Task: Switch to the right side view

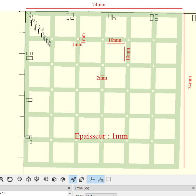Action: [x=20, y=179]
